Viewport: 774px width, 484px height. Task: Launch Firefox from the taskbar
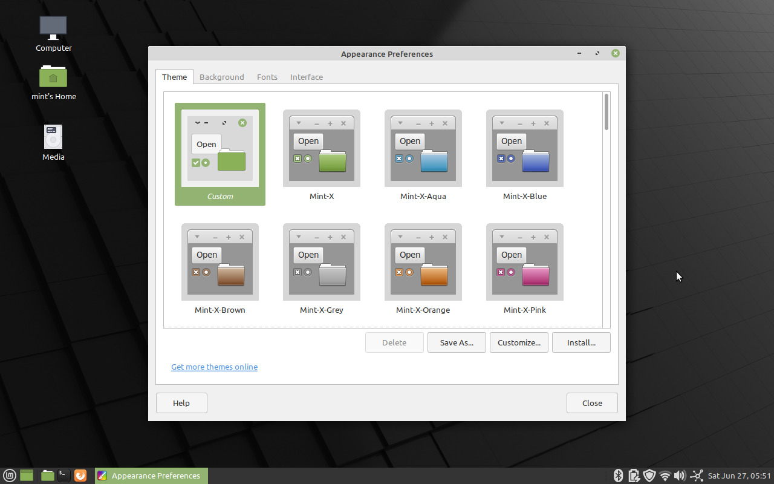(x=80, y=476)
